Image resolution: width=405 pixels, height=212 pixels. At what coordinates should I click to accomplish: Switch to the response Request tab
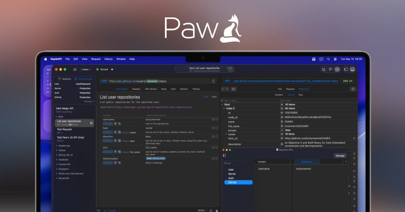pyautogui.click(x=290, y=89)
